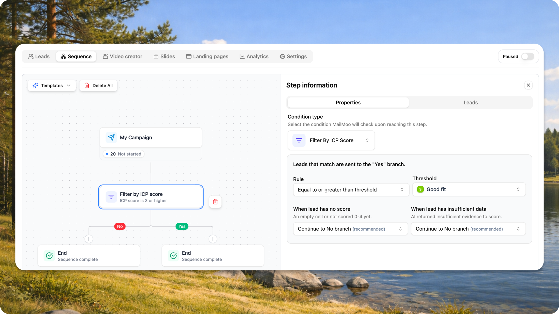The height and width of the screenshot is (314, 559).
Task: Toggle the Paused campaign switch
Action: coord(528,56)
